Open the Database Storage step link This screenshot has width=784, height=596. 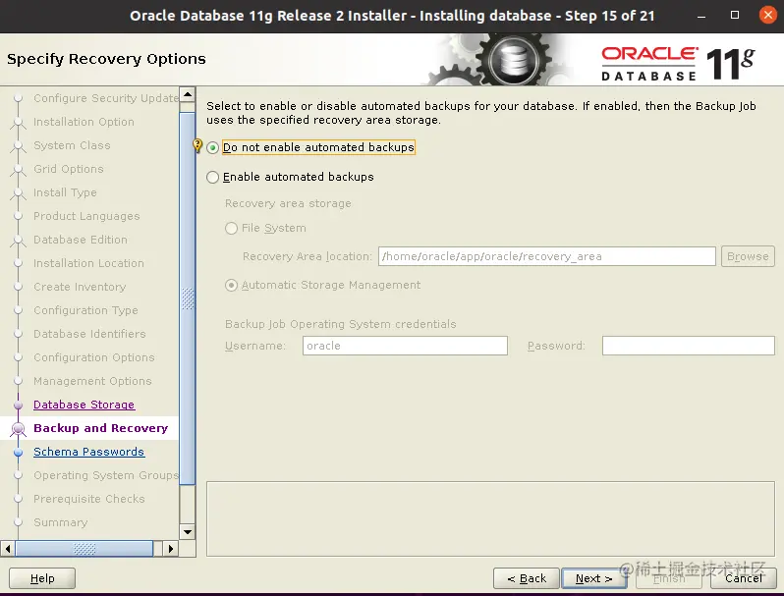[84, 405]
